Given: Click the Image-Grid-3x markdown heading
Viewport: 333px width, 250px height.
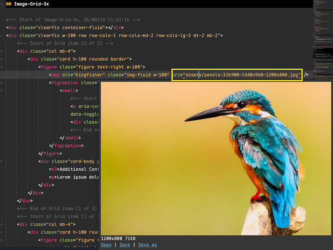Looking at the screenshot, I should tap(30, 4).
